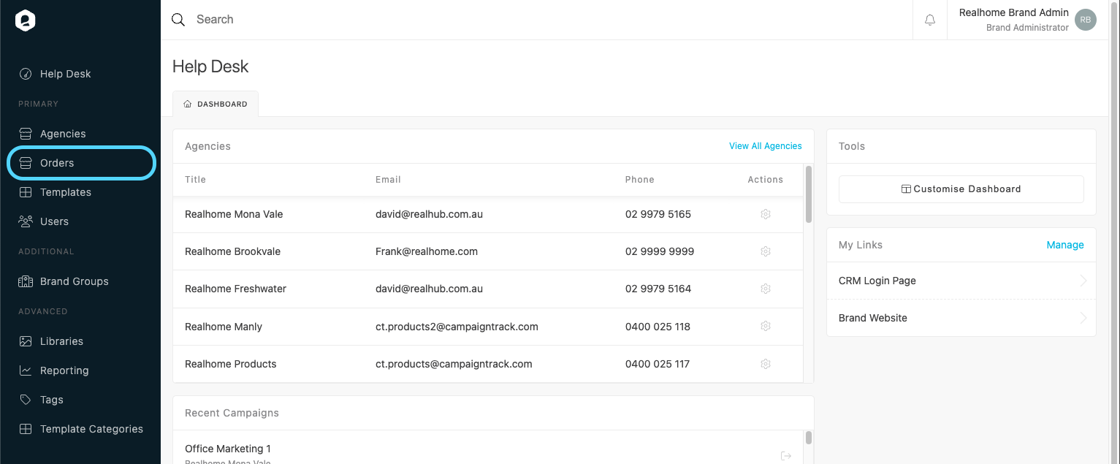Screen dimensions: 1120x464
Task: Open Realhome Brand Admin account menu
Action: (x=1027, y=20)
